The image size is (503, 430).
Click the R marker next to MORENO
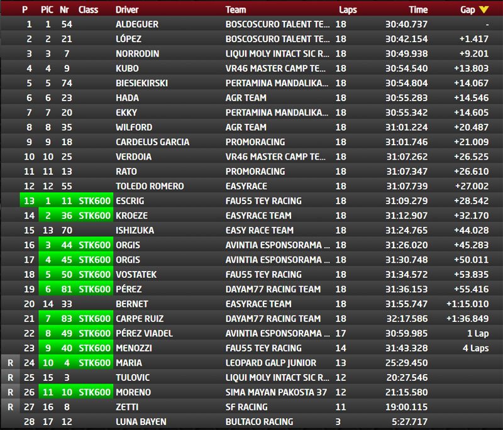point(9,392)
